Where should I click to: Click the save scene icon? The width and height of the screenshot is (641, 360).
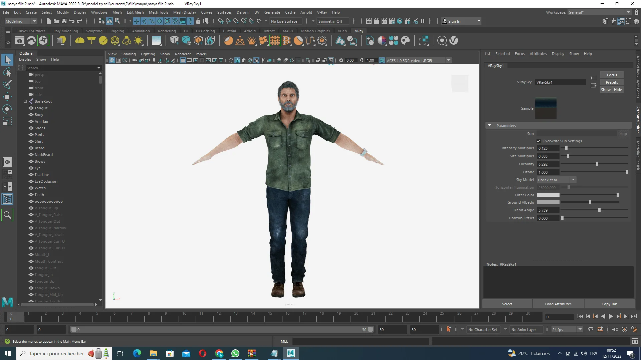click(x=64, y=21)
